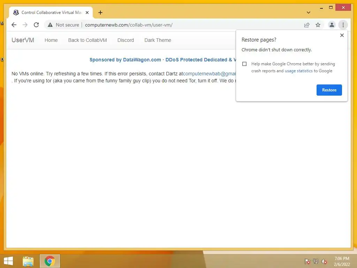Open the usage statistics link
Image resolution: width=357 pixels, height=268 pixels.
(x=298, y=71)
